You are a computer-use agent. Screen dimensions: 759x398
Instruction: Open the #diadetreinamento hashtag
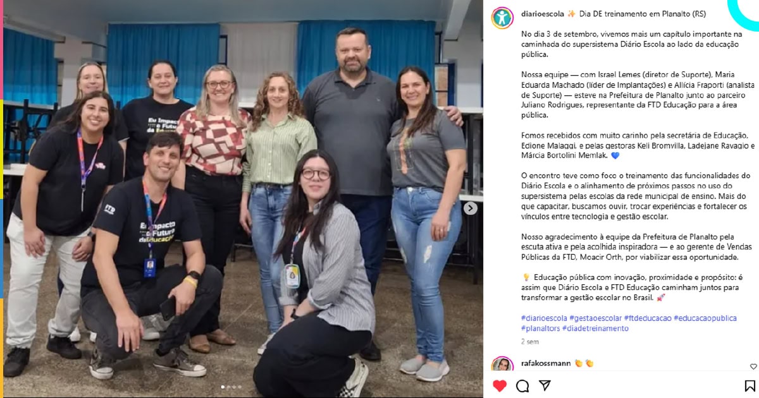595,329
